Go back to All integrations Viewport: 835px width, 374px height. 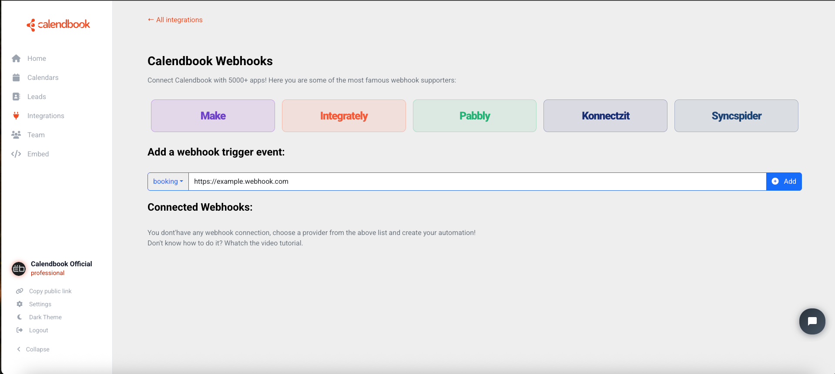pyautogui.click(x=175, y=20)
